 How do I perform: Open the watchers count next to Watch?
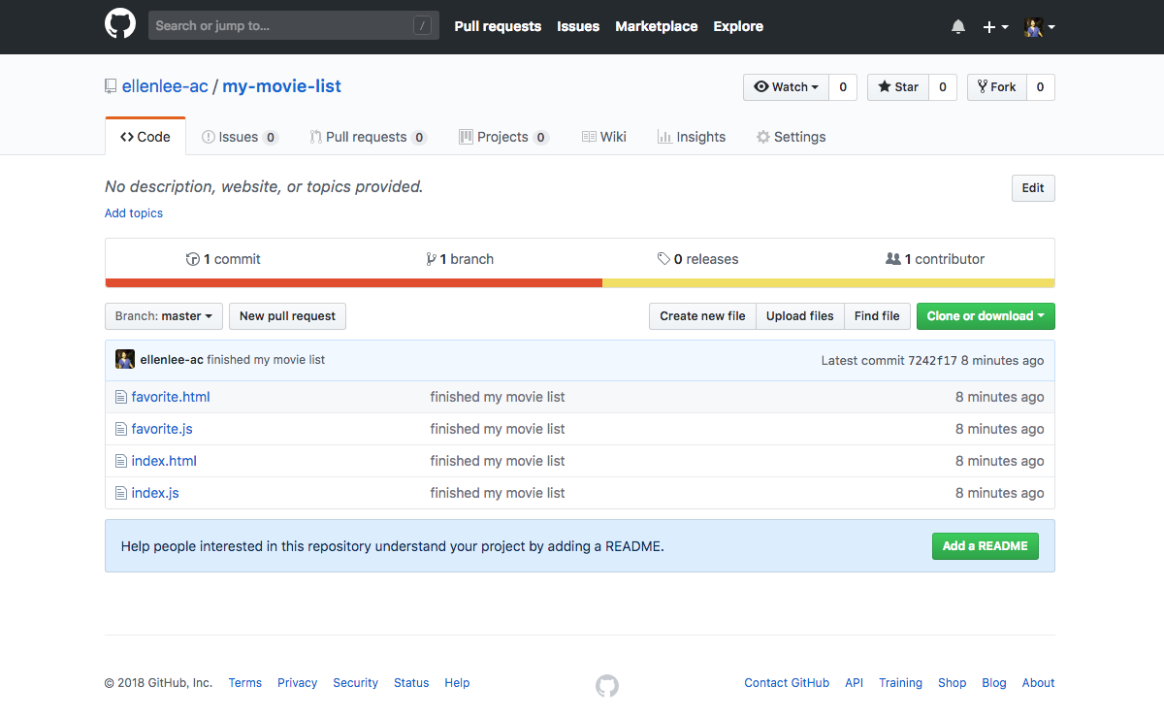[x=843, y=87]
